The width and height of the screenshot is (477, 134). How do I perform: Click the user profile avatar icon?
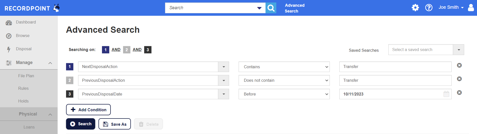[471, 7]
